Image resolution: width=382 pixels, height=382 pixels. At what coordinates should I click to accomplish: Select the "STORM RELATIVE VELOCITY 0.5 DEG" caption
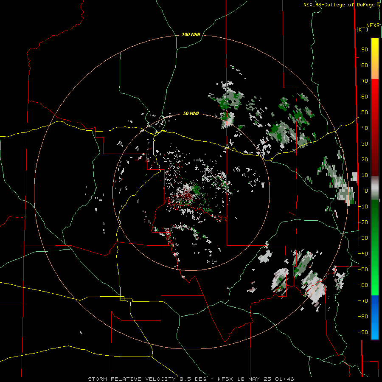click(147, 379)
